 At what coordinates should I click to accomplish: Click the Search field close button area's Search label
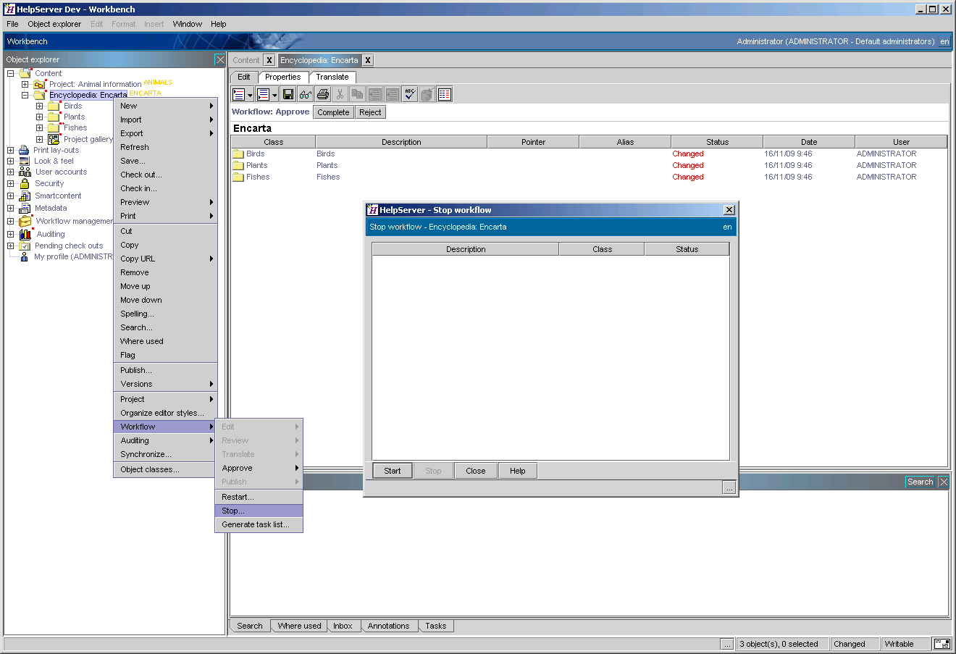click(919, 481)
